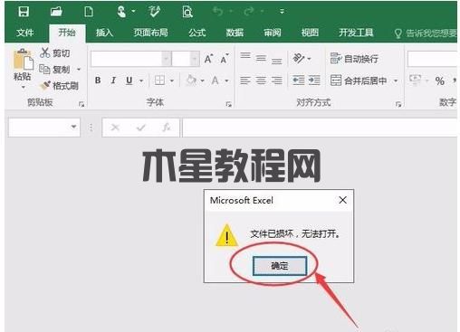
Task: Click the 确定 button in dialog
Action: (x=280, y=266)
